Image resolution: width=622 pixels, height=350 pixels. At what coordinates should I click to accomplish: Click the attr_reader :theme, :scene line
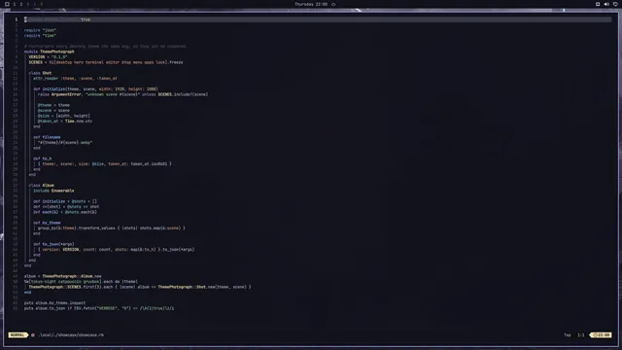click(x=75, y=78)
